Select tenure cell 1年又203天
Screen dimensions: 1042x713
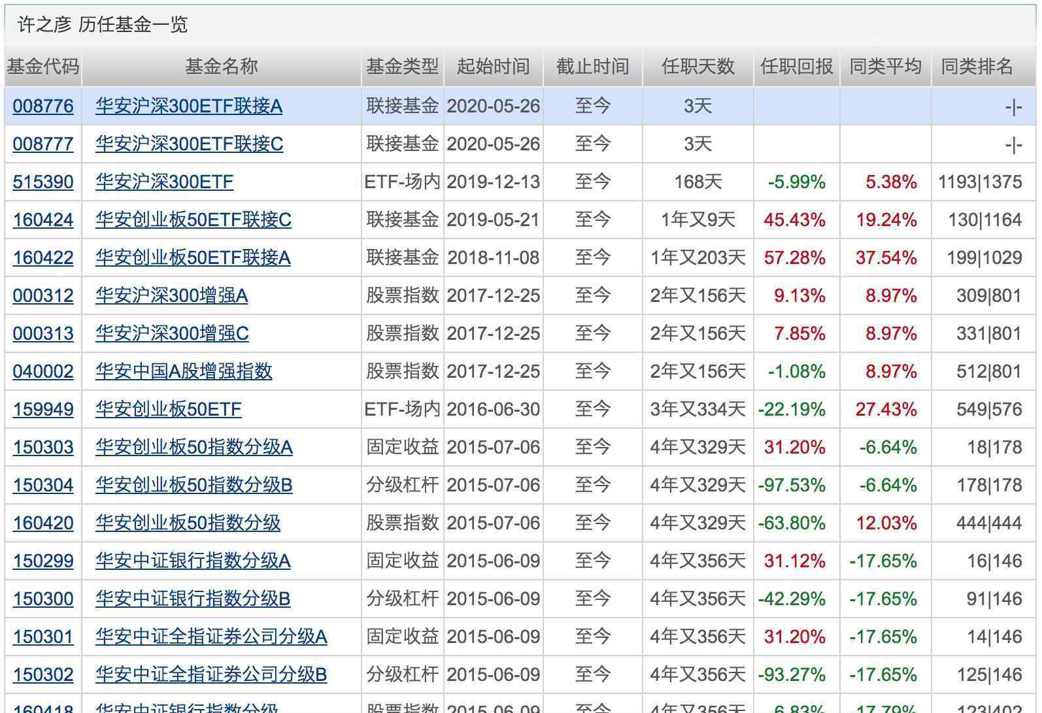[x=698, y=257]
